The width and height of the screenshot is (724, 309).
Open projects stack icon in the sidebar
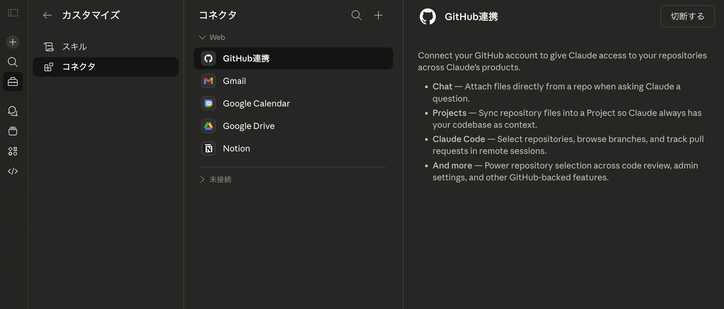(13, 131)
